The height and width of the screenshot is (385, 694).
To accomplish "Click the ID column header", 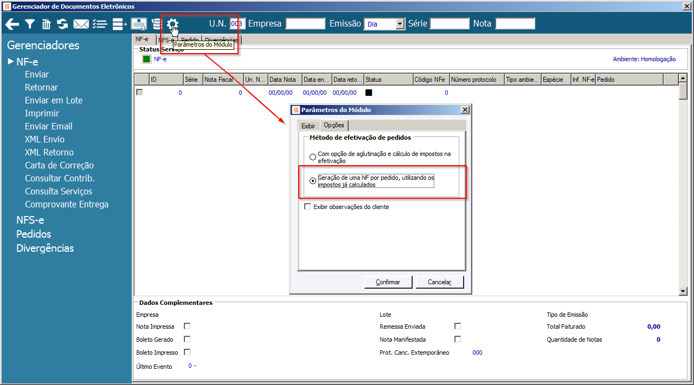I will coord(166,80).
